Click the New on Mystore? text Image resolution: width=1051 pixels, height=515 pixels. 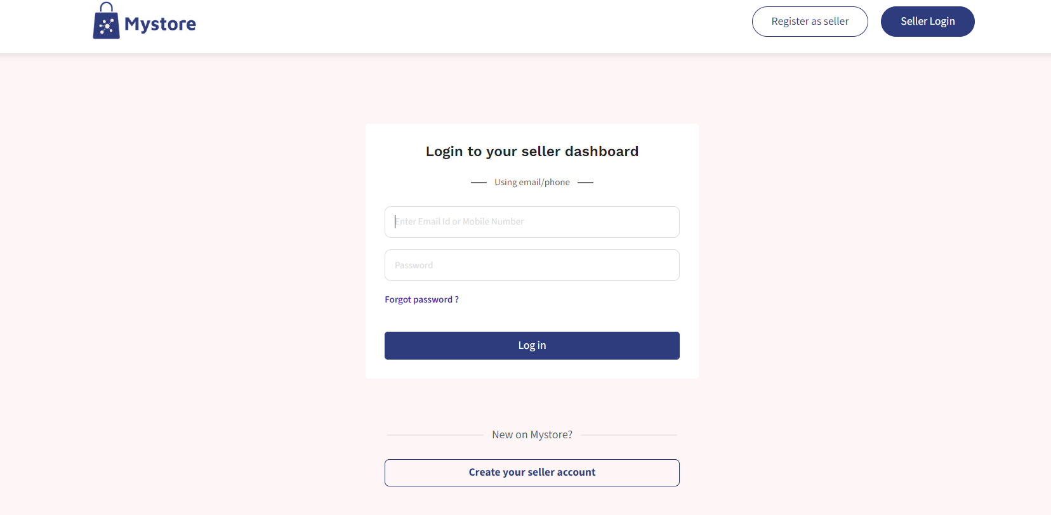pos(532,434)
